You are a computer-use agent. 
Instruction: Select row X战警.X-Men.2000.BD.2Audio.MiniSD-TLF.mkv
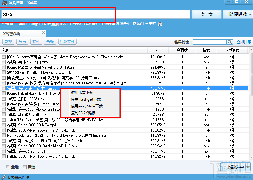124,146
